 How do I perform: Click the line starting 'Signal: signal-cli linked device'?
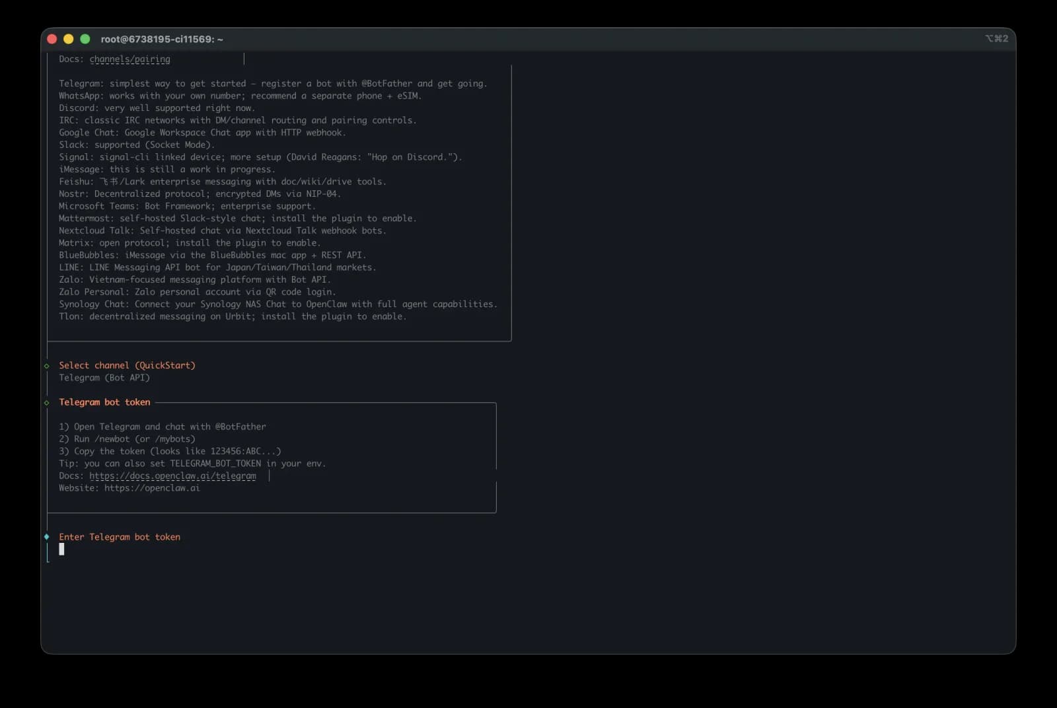tap(260, 157)
